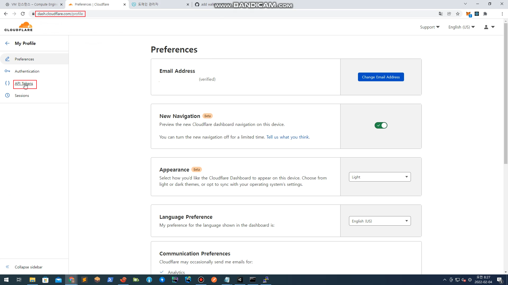Open the Tell us what you think link
Image resolution: width=508 pixels, height=285 pixels.
pos(288,137)
